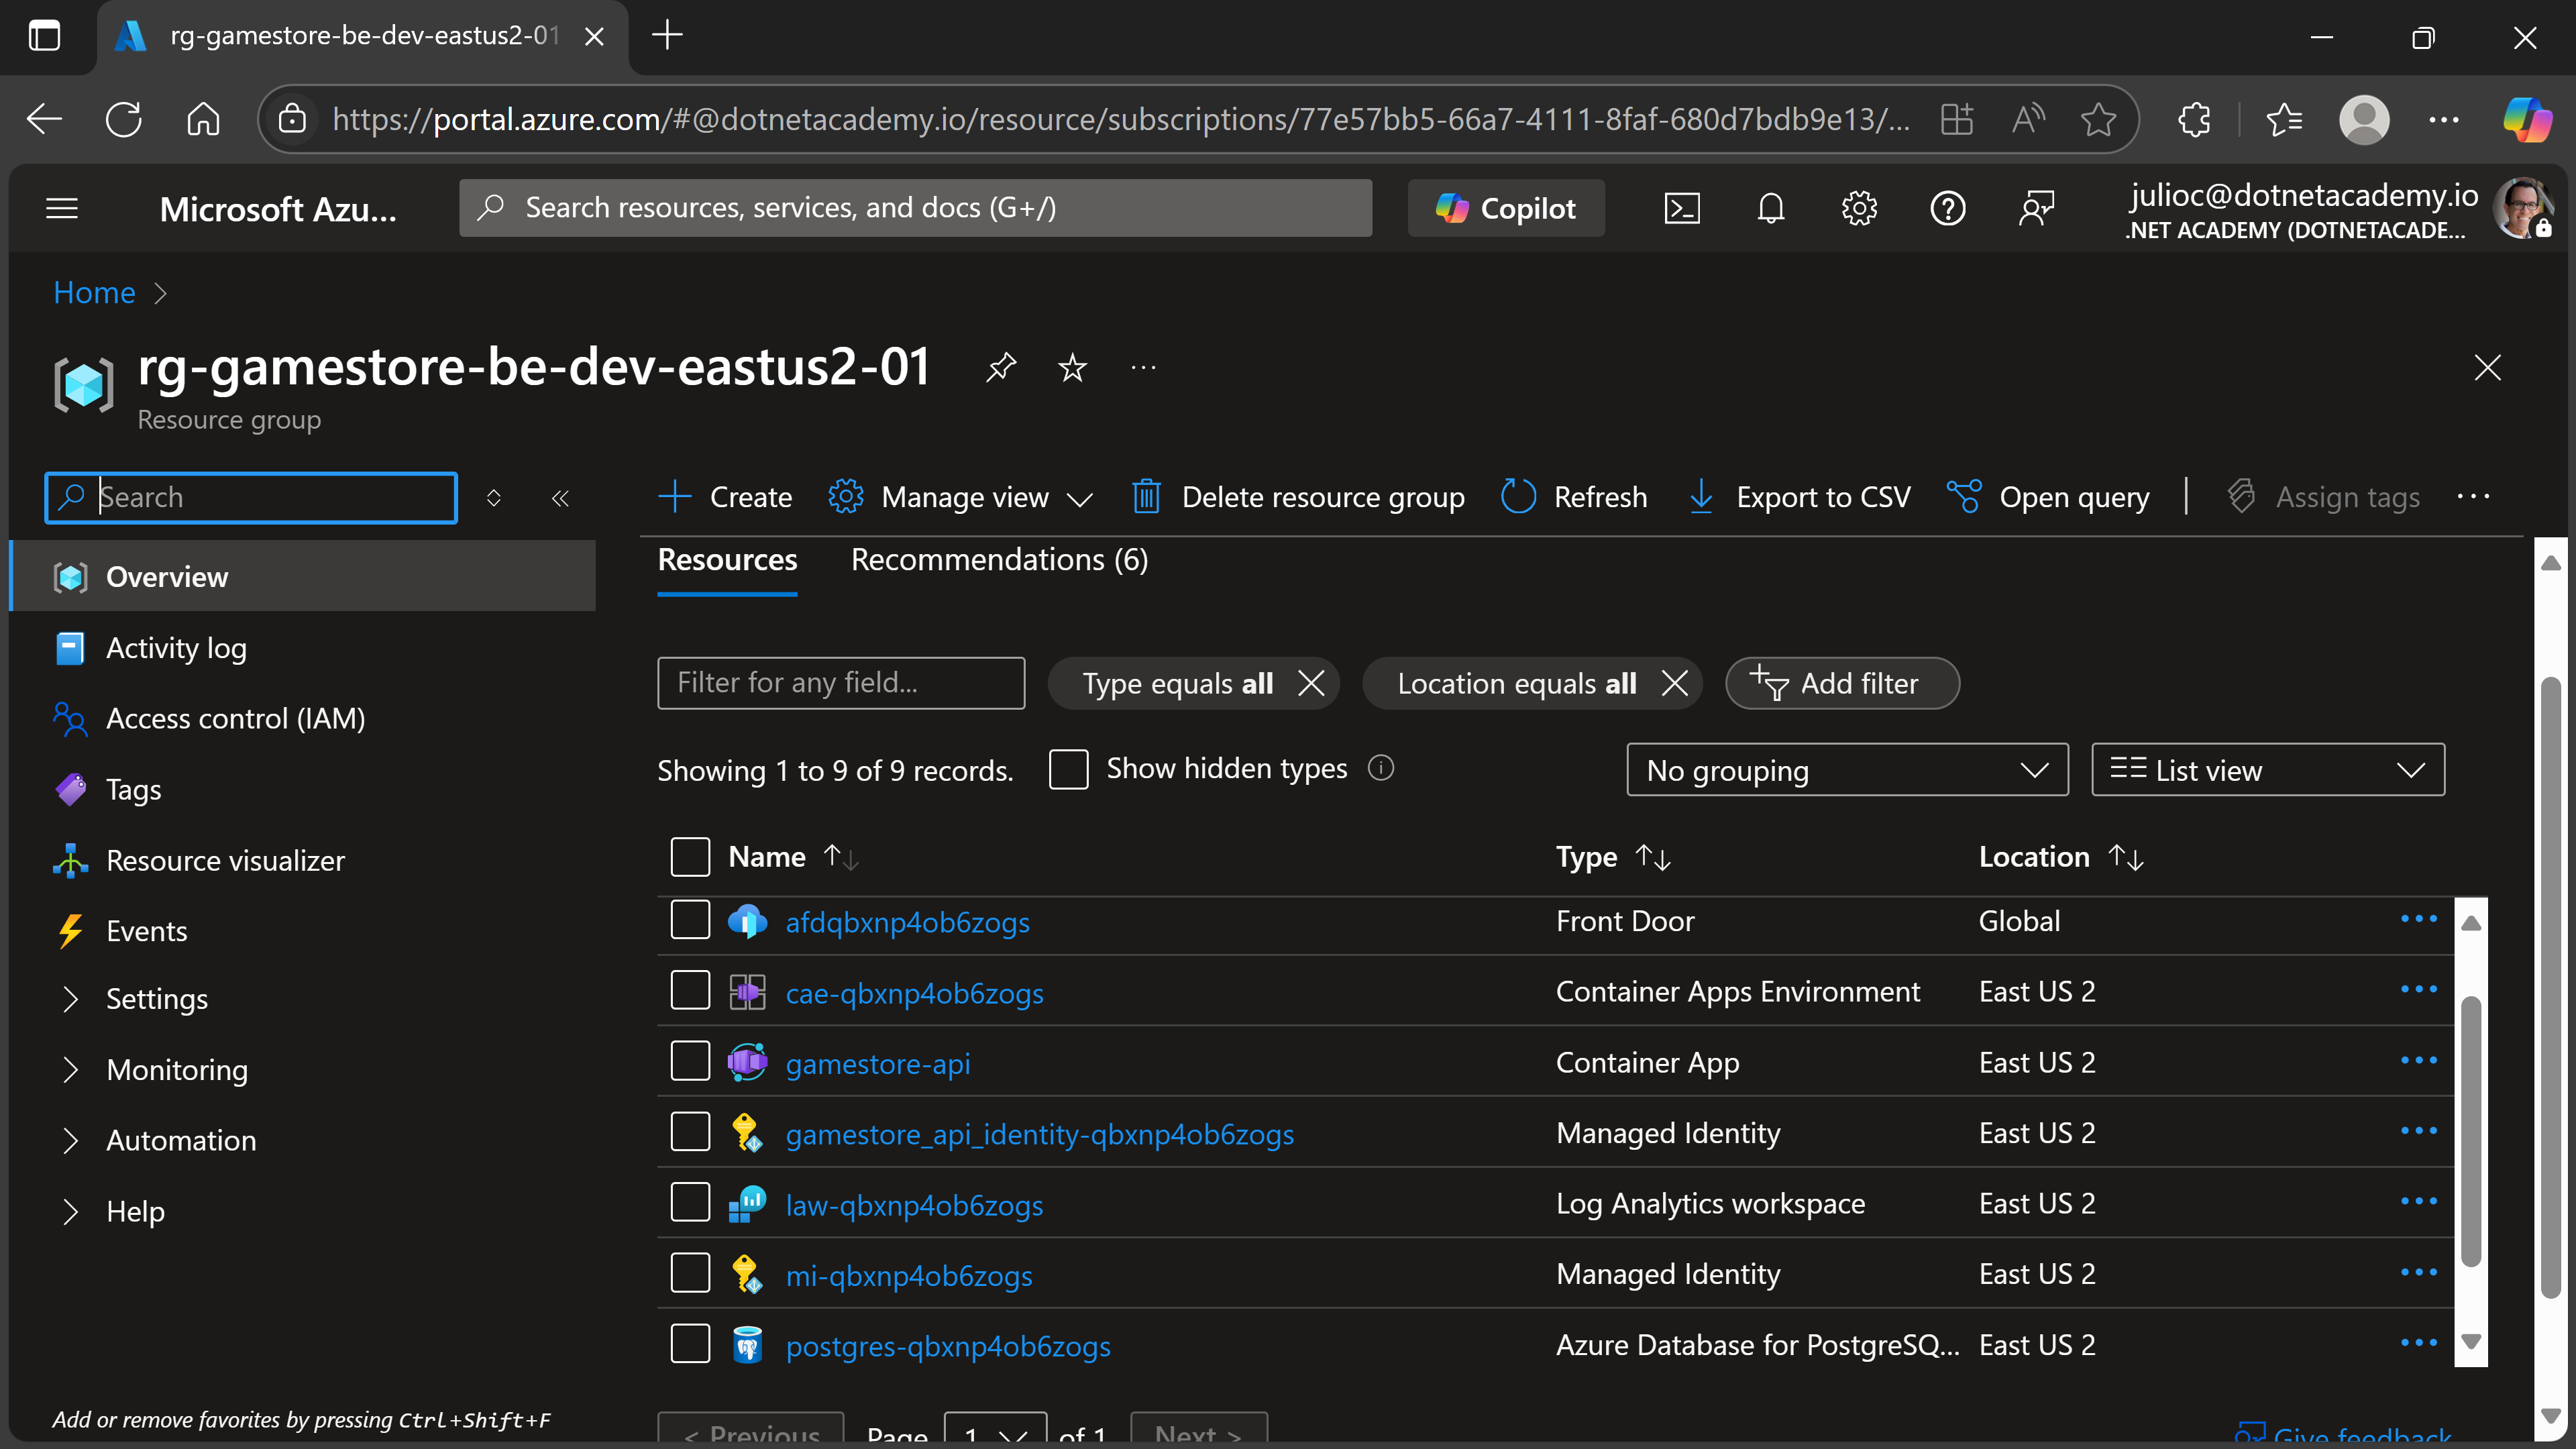Click the resources list scrollbar thumb
The width and height of the screenshot is (2576, 1449).
(2471, 1132)
